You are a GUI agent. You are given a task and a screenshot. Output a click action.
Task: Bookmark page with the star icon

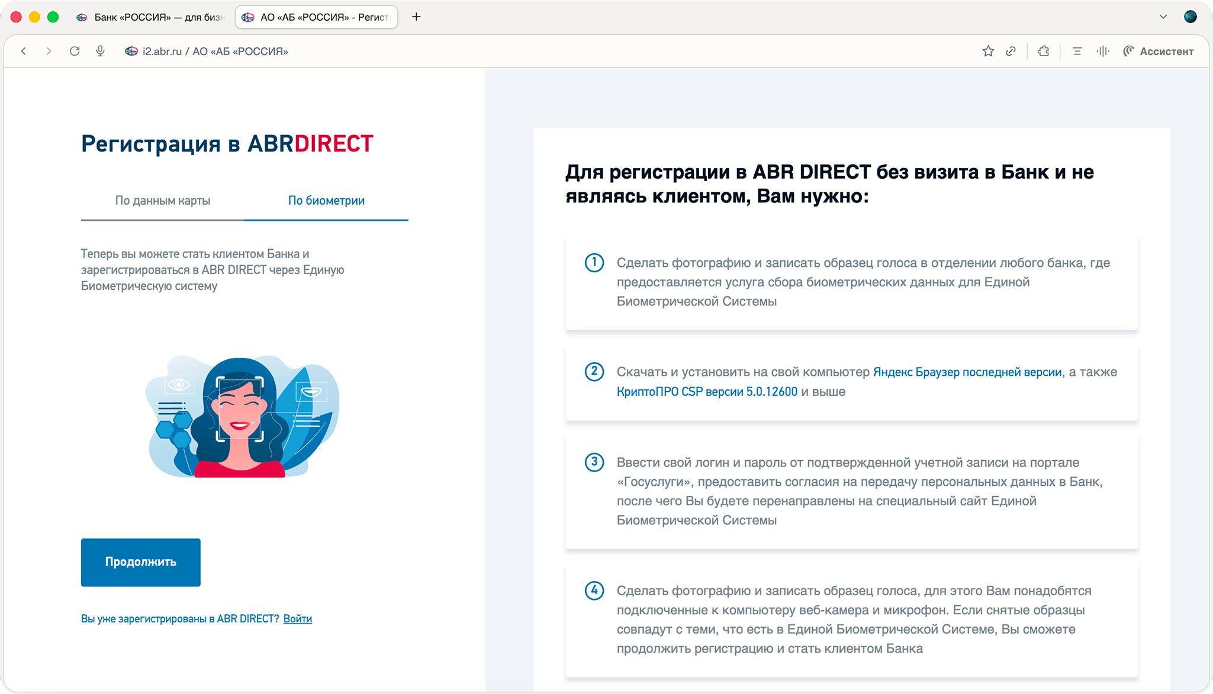point(988,51)
